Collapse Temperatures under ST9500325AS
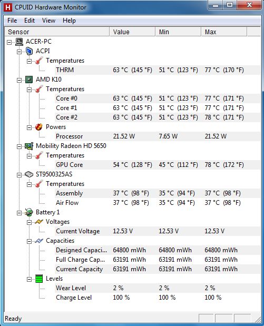Viewport: 264px width, 326px height. pyautogui.click(x=29, y=185)
